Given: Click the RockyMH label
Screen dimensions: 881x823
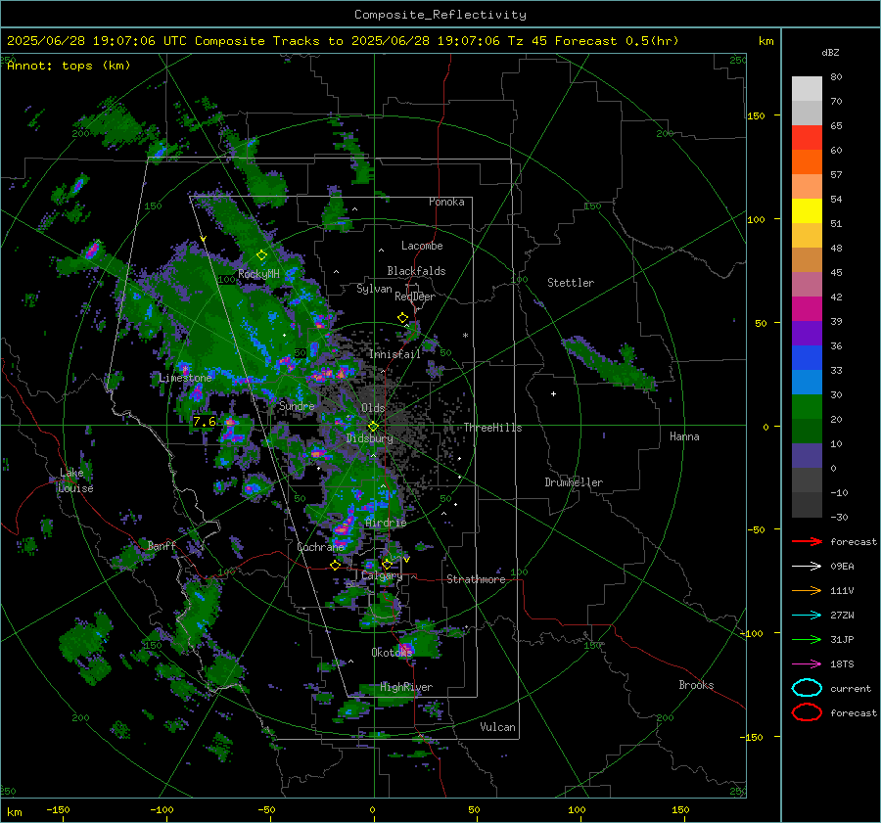Looking at the screenshot, I should pos(258,274).
